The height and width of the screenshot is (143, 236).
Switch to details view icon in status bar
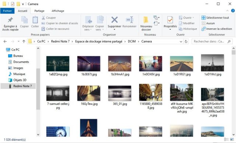[x=226, y=140]
